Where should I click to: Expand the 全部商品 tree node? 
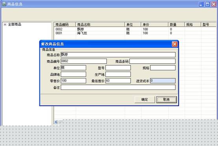(5, 25)
